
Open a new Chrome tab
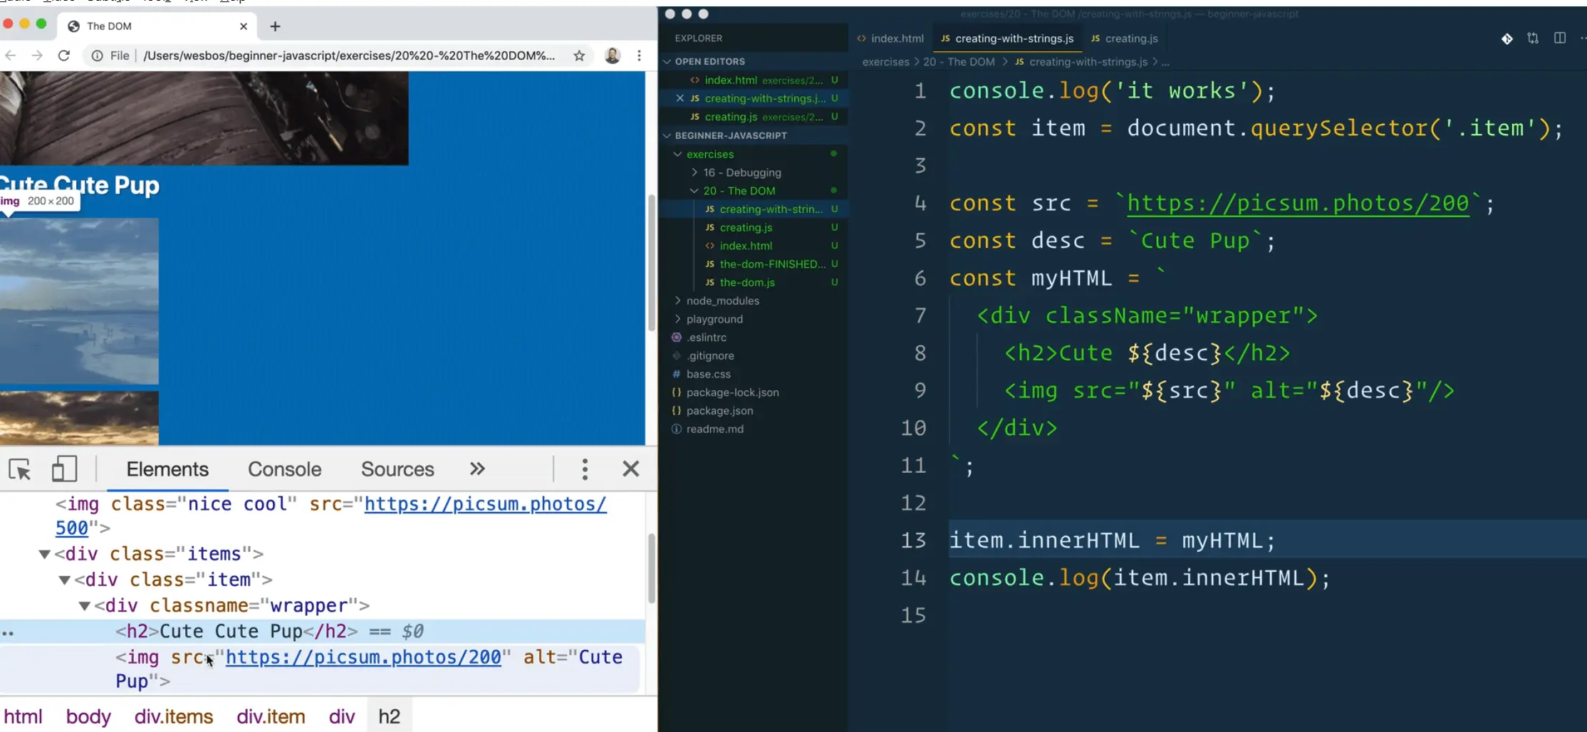pyautogui.click(x=275, y=26)
